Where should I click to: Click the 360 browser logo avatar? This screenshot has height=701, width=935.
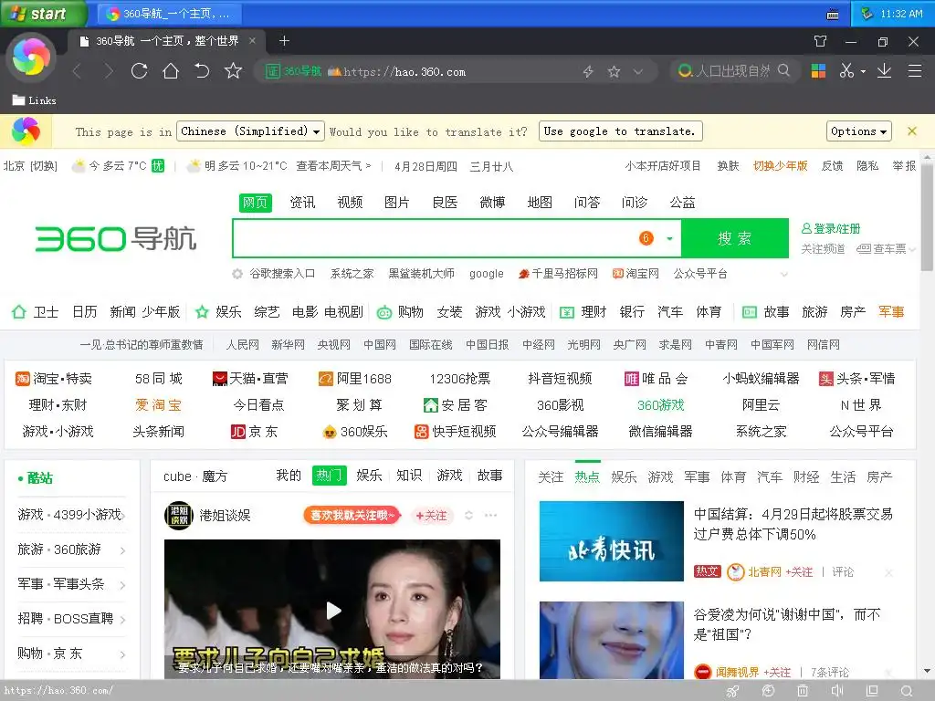pos(31,57)
